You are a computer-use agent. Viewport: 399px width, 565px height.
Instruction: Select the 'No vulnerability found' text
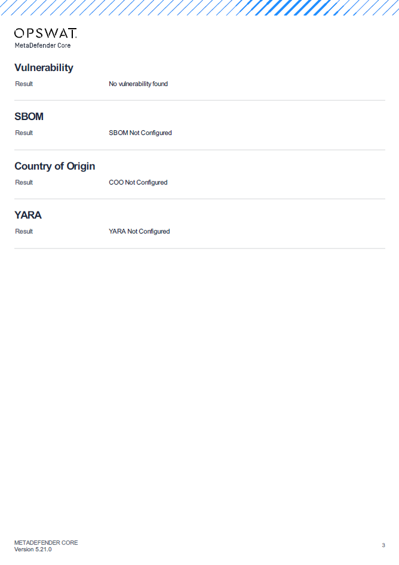tap(139, 84)
